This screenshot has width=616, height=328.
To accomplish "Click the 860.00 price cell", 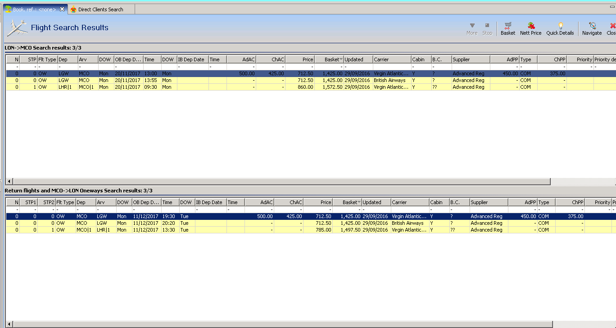I will (x=300, y=87).
